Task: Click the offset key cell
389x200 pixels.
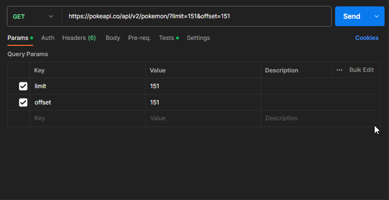Action: coord(87,102)
